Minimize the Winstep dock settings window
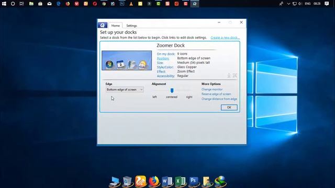 pos(219,22)
